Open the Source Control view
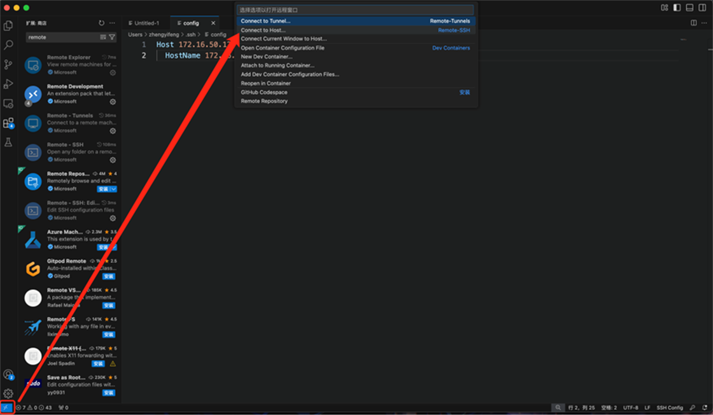Image resolution: width=713 pixels, height=415 pixels. 8,64
